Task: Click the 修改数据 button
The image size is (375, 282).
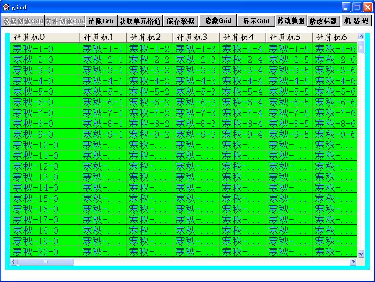Action: [291, 21]
